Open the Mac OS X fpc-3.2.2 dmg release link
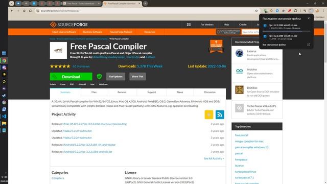This screenshot has width=327, height=184. (95, 124)
